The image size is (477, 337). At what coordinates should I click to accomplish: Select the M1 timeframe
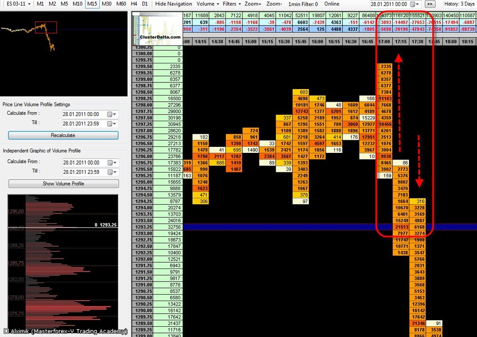pyautogui.click(x=40, y=4)
